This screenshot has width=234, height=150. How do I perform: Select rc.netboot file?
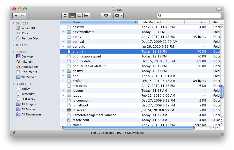coord(140,105)
